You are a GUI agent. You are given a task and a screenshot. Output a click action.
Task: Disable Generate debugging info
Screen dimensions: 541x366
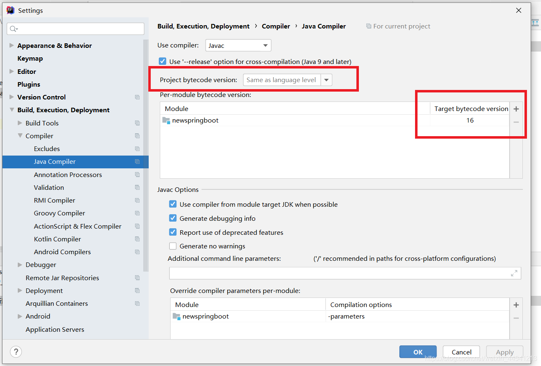[173, 218]
